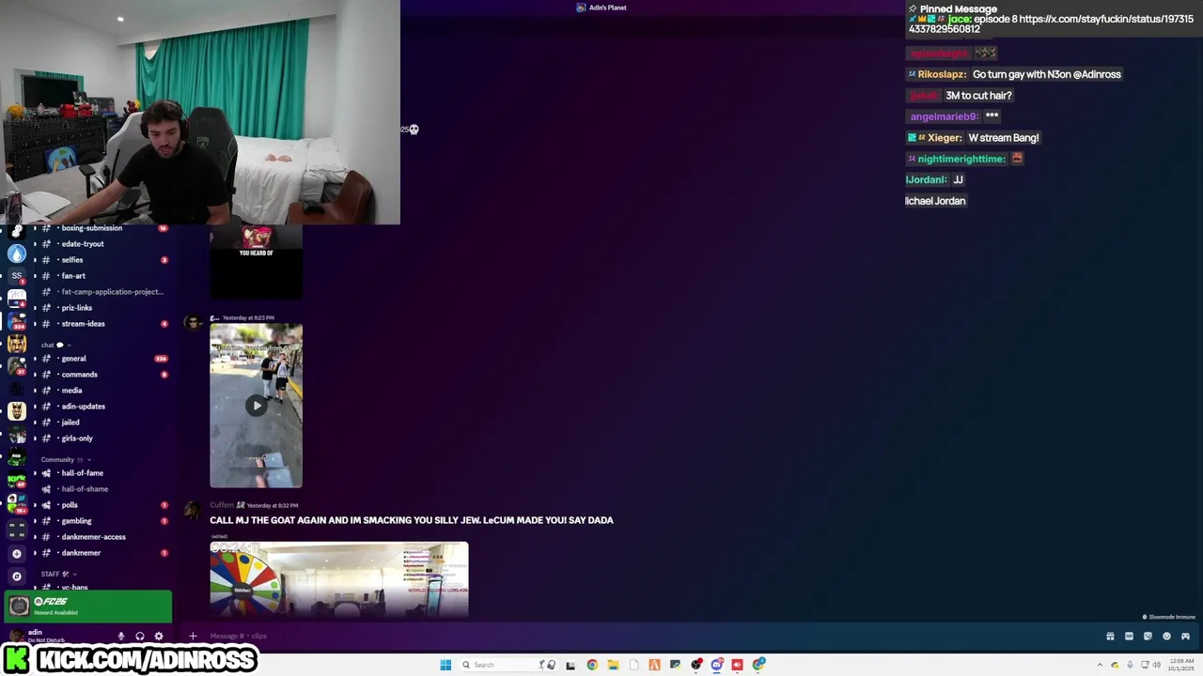Screen dimensions: 1203x676
Task: Open the sticker picker icon
Action: coord(1148,637)
